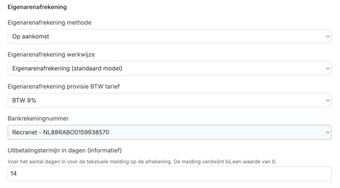Click the value 14 in the payout term field
340x188 pixels.
tap(14, 174)
